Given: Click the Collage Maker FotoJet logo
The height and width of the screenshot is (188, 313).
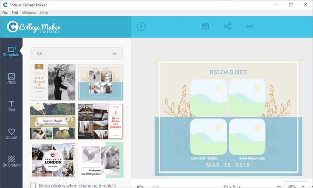Looking at the screenshot, I should point(34,27).
